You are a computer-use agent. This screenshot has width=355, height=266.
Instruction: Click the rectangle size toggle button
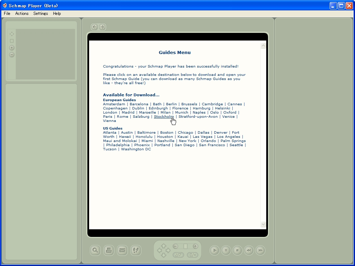pos(193,255)
